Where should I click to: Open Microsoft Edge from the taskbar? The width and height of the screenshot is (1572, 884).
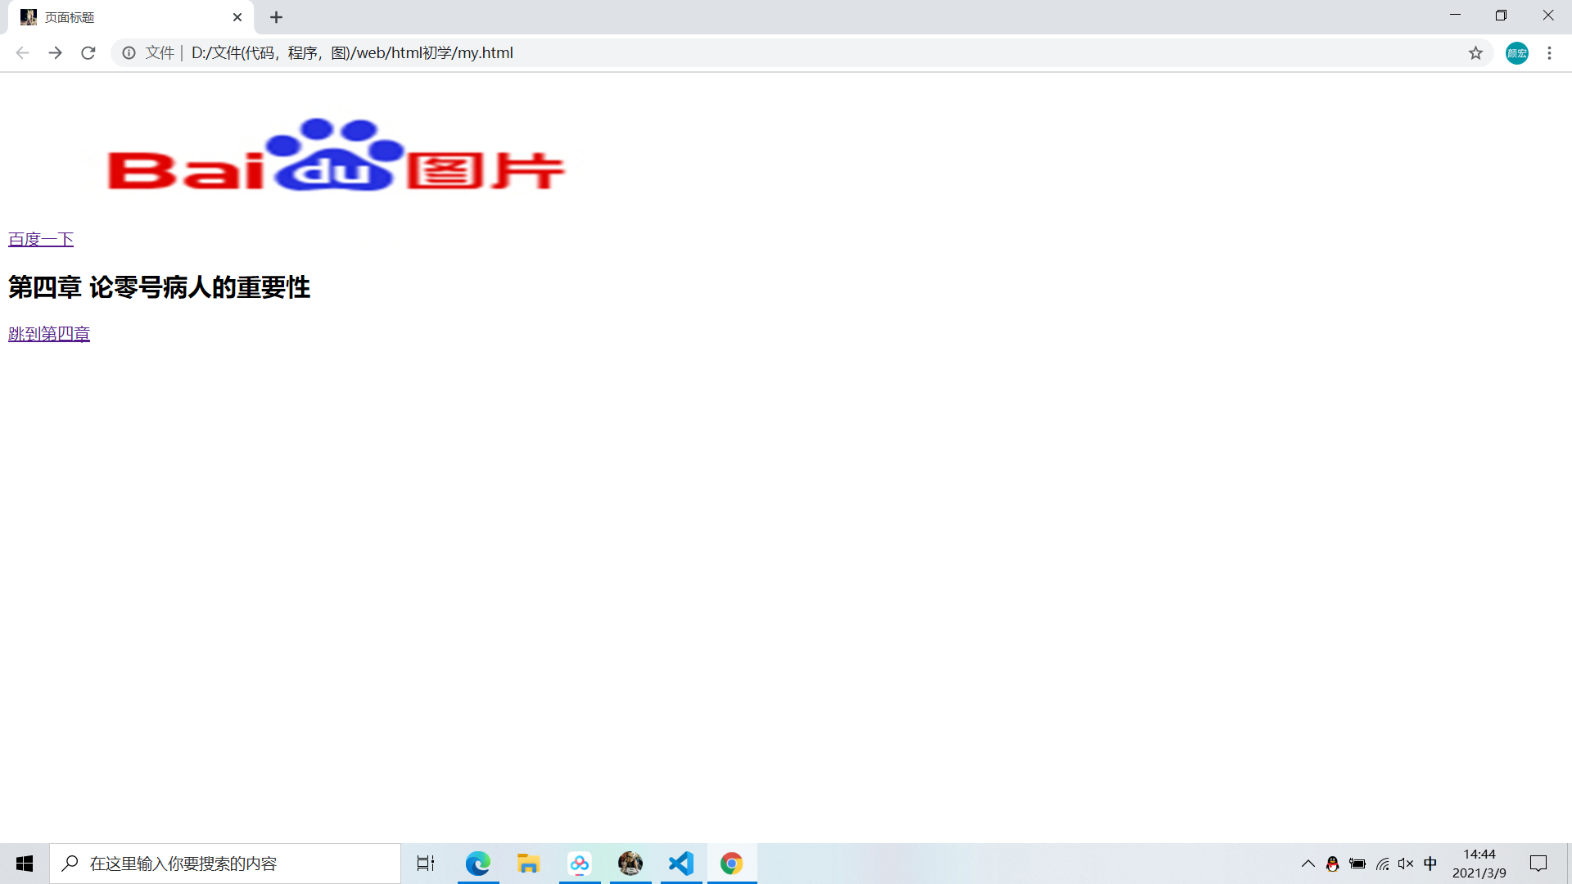[x=477, y=864]
